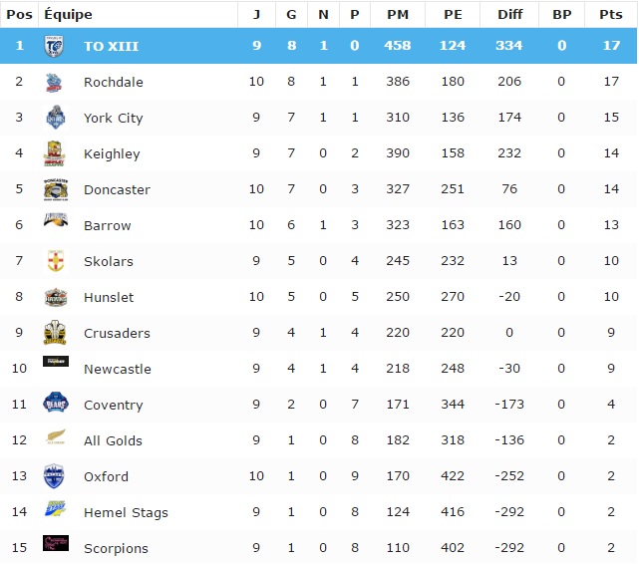Click the Keighley team logo

click(55, 153)
